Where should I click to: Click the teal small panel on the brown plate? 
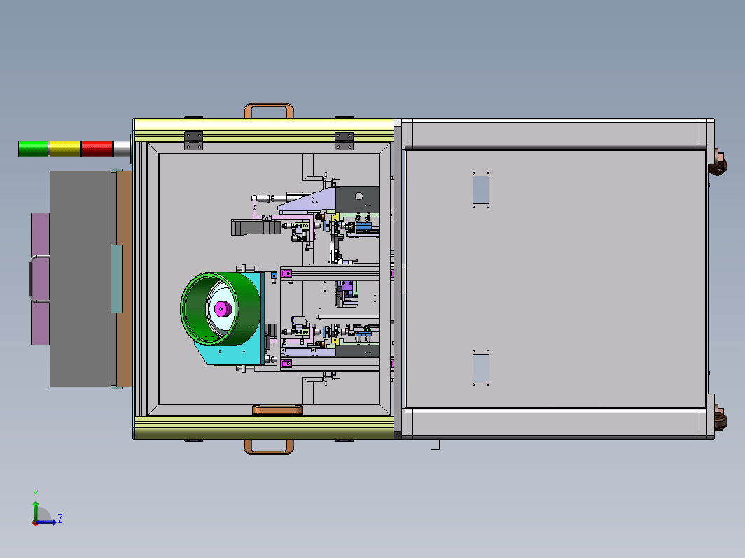116,279
